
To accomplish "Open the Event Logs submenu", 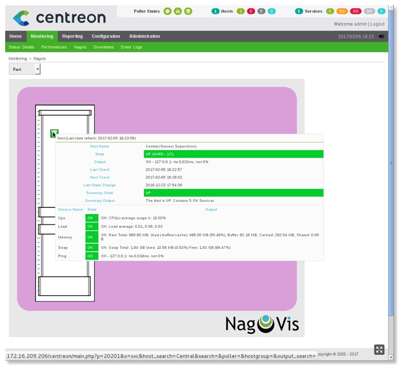I will click(132, 47).
